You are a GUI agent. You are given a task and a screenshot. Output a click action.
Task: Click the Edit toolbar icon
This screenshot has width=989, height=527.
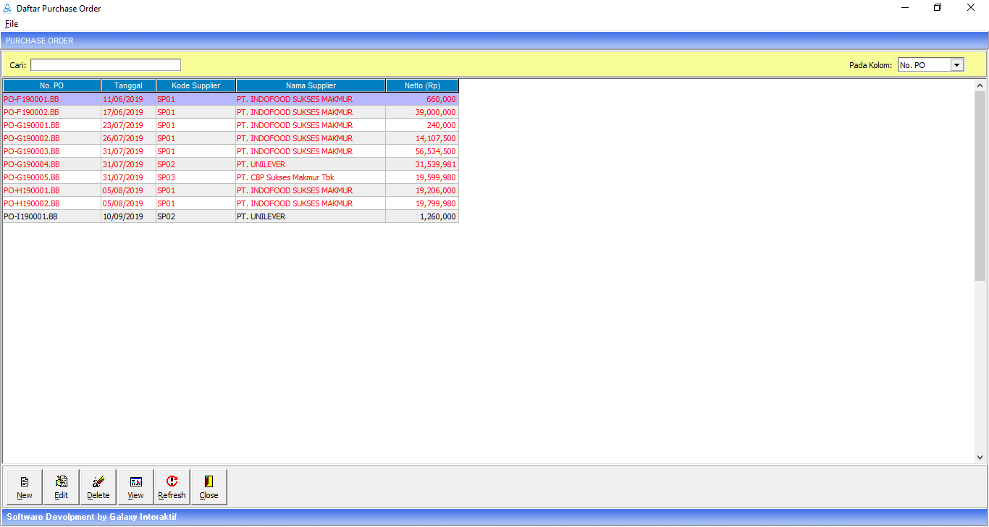click(x=62, y=481)
